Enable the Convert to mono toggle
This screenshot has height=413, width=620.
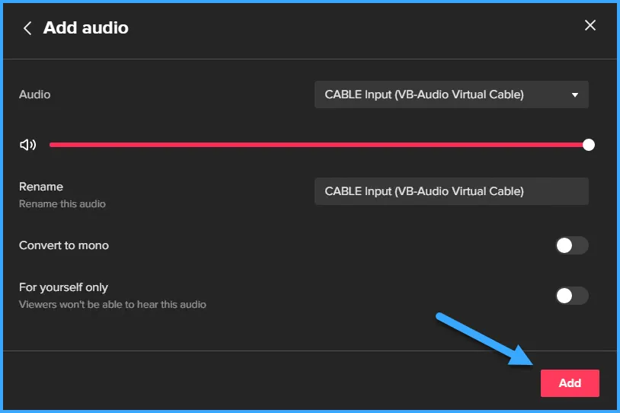(572, 245)
